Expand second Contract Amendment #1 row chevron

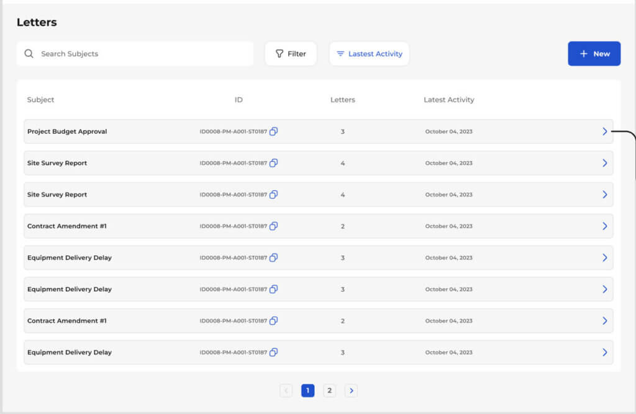coord(604,321)
